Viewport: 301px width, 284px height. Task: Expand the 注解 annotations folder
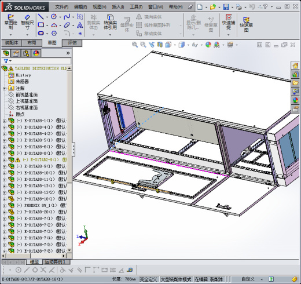point(5,89)
